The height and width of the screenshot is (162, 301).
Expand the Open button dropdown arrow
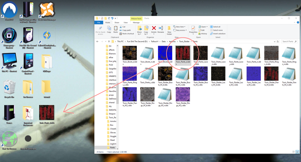(207, 27)
